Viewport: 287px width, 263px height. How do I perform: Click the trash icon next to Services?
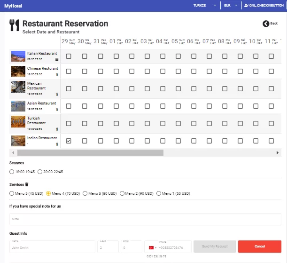[x=27, y=184]
